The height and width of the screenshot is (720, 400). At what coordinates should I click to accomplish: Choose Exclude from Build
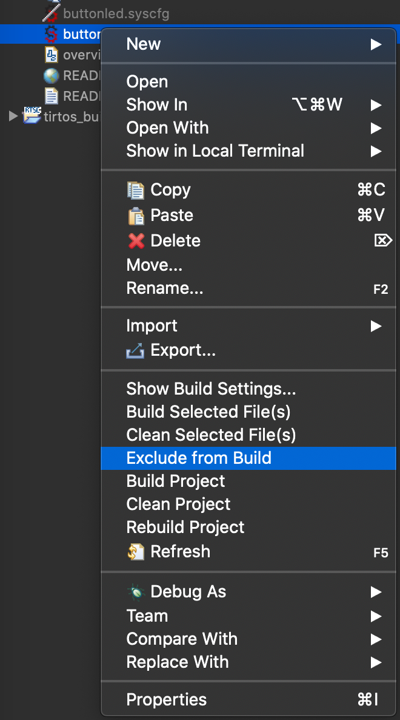point(198,458)
